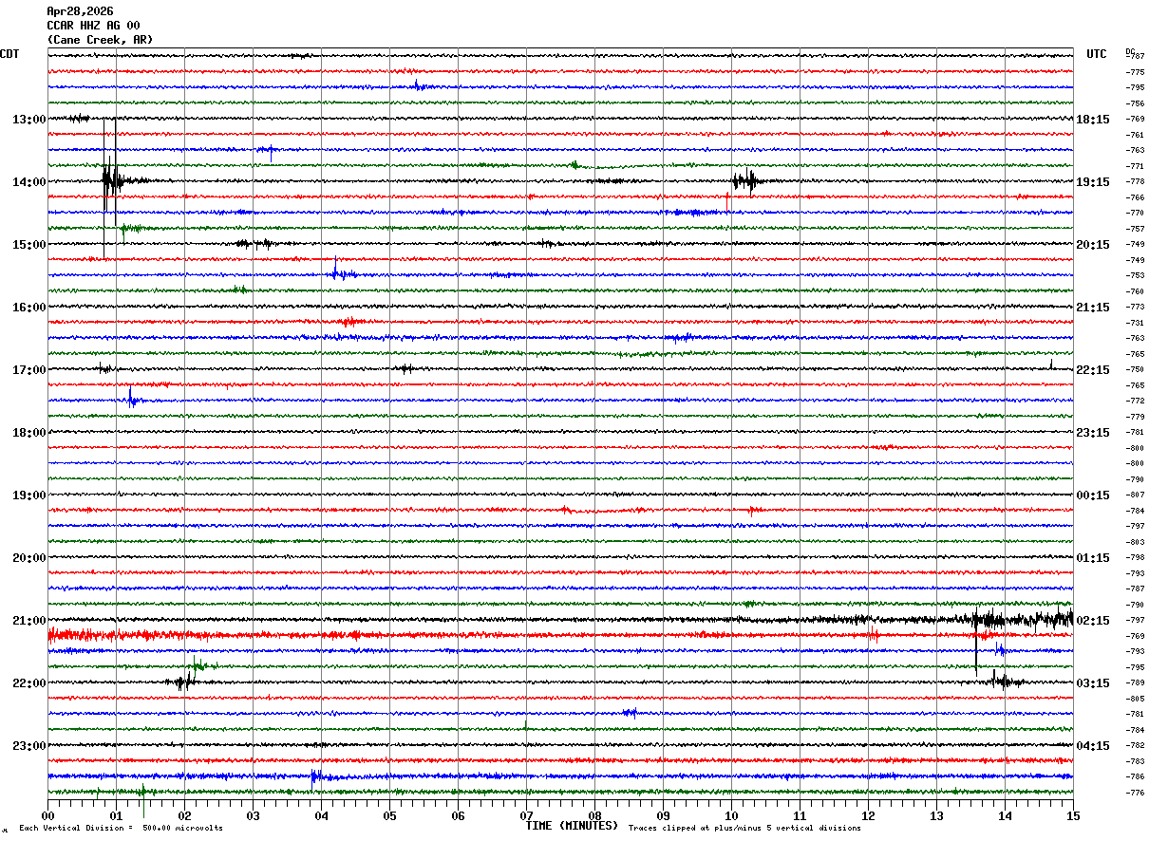The image size is (1149, 841).
Task: Click the 19:15 UTC time label
Action: [1092, 182]
